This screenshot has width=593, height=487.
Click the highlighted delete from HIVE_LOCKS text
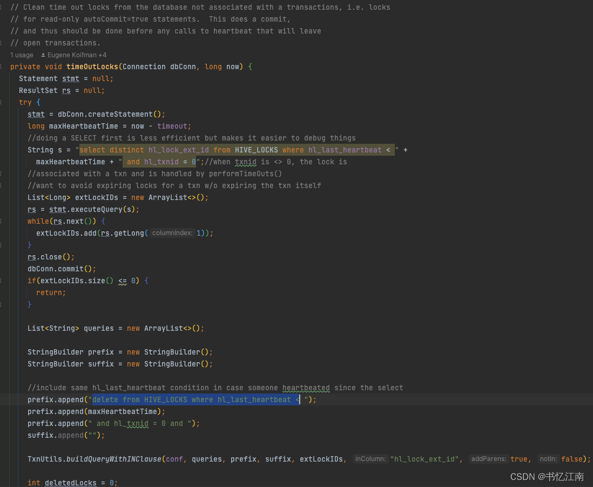point(194,399)
